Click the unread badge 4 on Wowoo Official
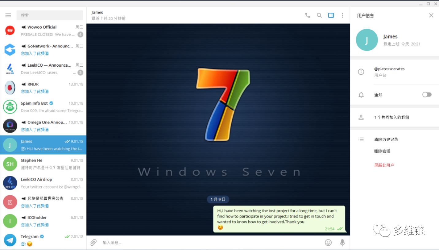The image size is (439, 250). [x=80, y=34]
